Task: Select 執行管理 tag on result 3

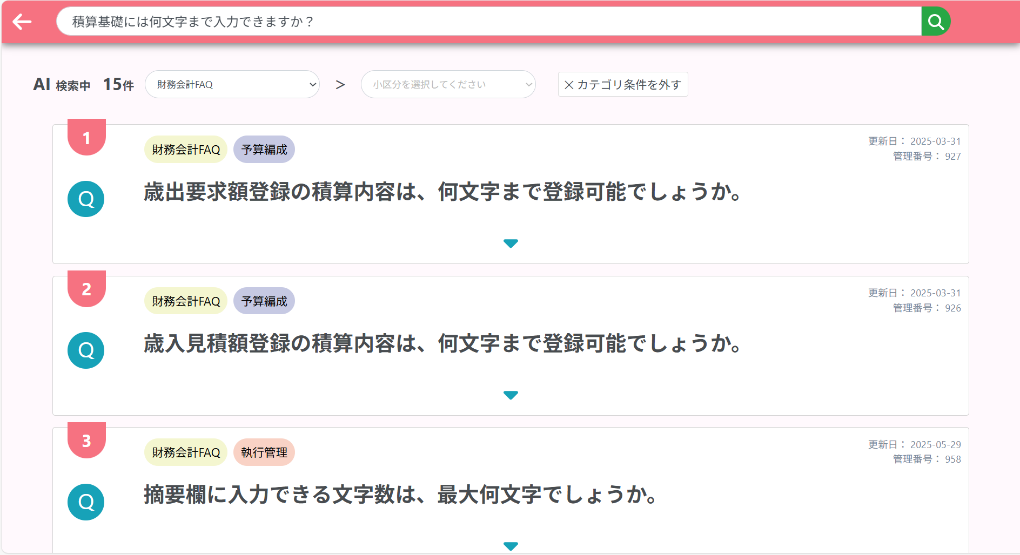Action: (264, 452)
